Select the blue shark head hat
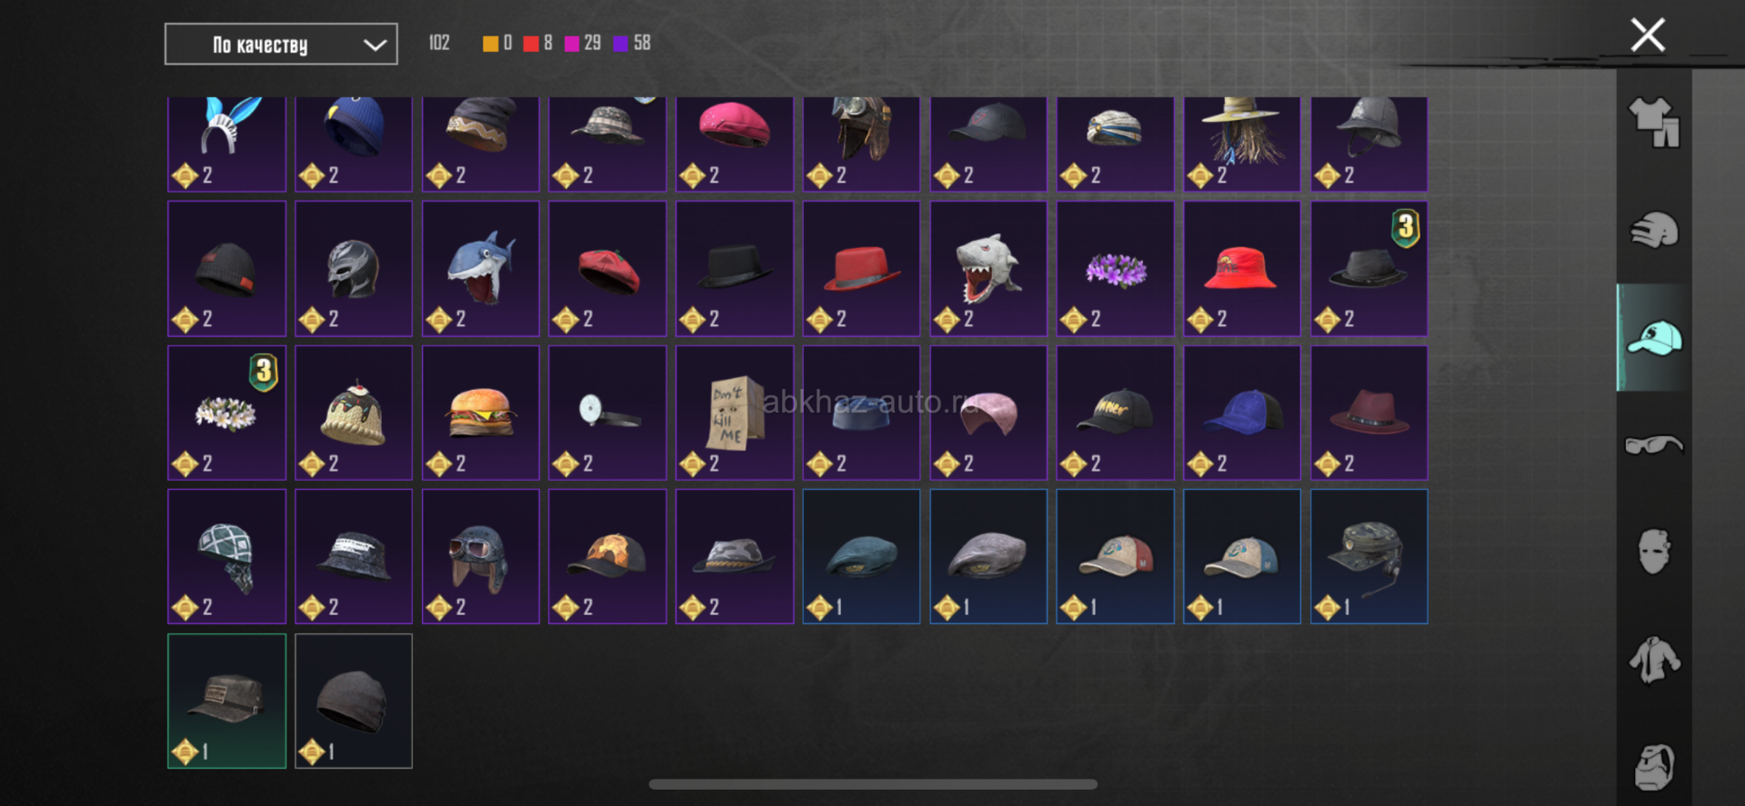This screenshot has width=1745, height=806. coord(480,268)
